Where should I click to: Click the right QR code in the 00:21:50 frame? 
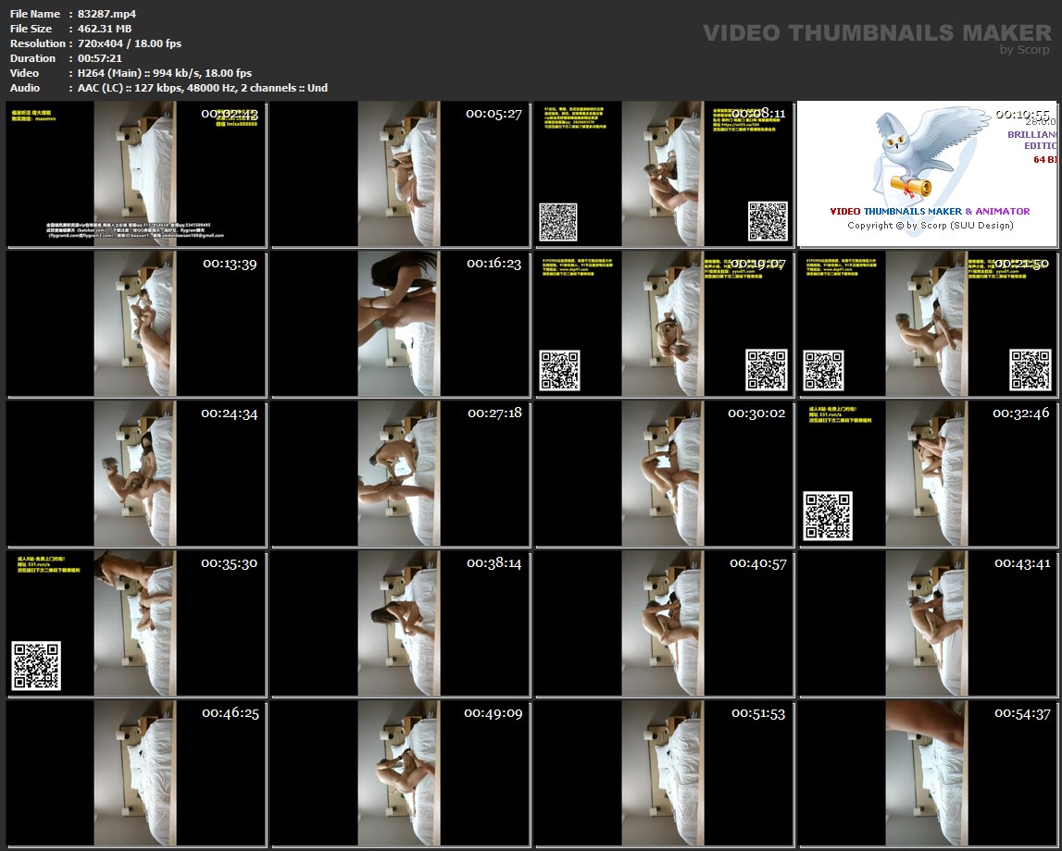(1030, 370)
